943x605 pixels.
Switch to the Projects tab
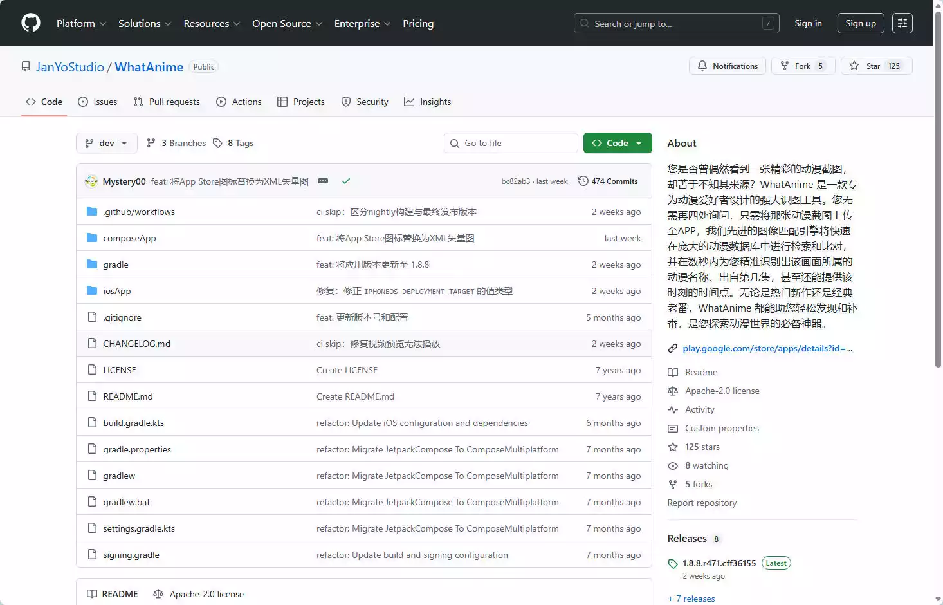301,102
